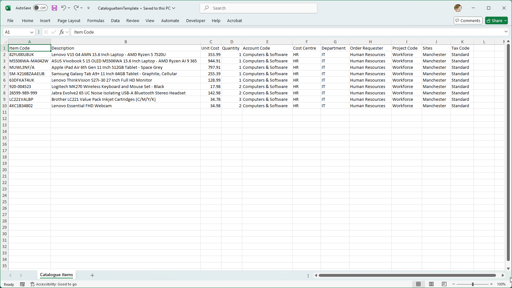This screenshot has width=512, height=288.
Task: Click Accessibility: Good to go status
Action: (x=53, y=284)
